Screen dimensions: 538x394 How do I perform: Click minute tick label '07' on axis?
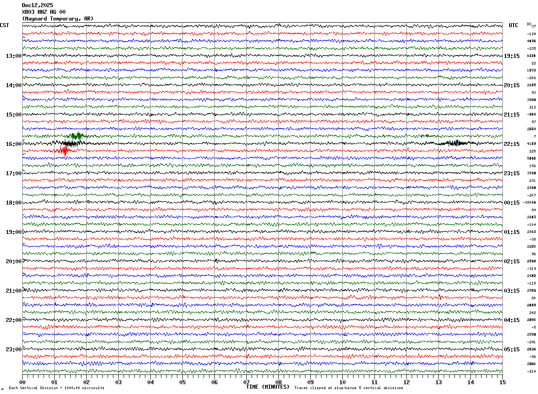[x=246, y=382]
